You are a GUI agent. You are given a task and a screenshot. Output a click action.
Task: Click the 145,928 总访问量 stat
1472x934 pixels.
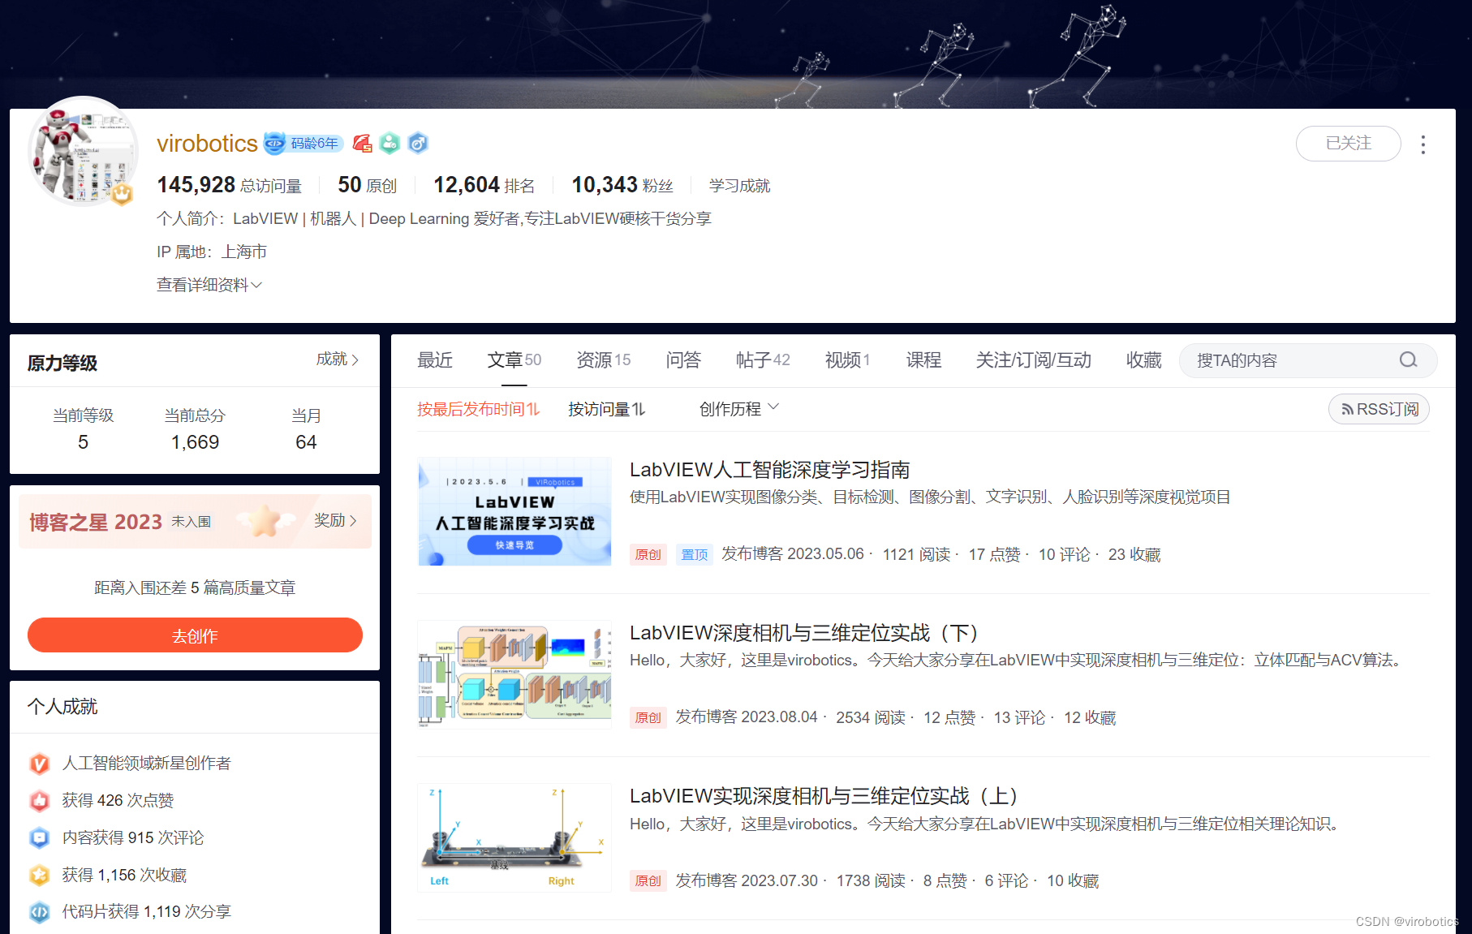point(229,186)
